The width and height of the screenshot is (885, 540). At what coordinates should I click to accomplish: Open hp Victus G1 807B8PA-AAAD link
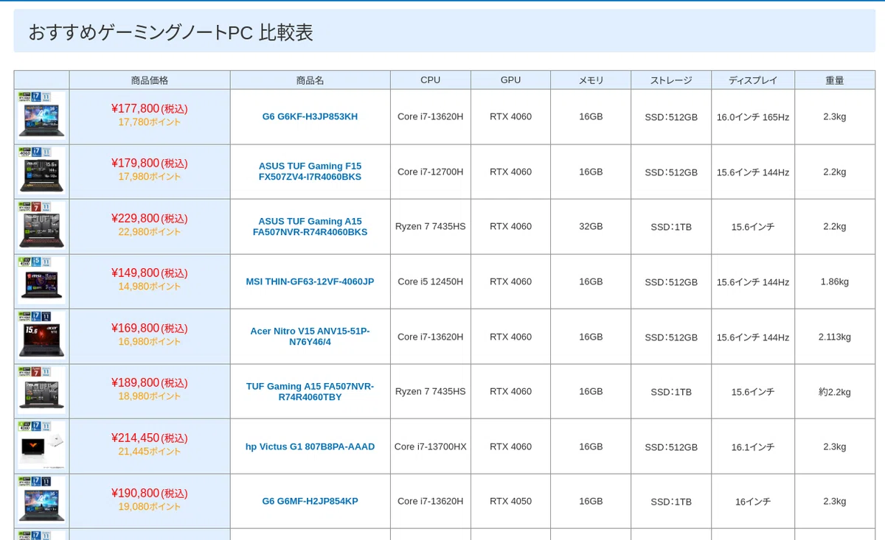[x=310, y=446]
